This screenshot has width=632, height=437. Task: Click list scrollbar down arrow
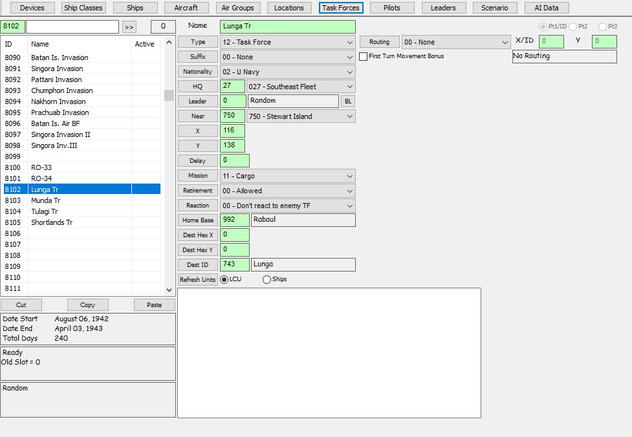[x=169, y=290]
